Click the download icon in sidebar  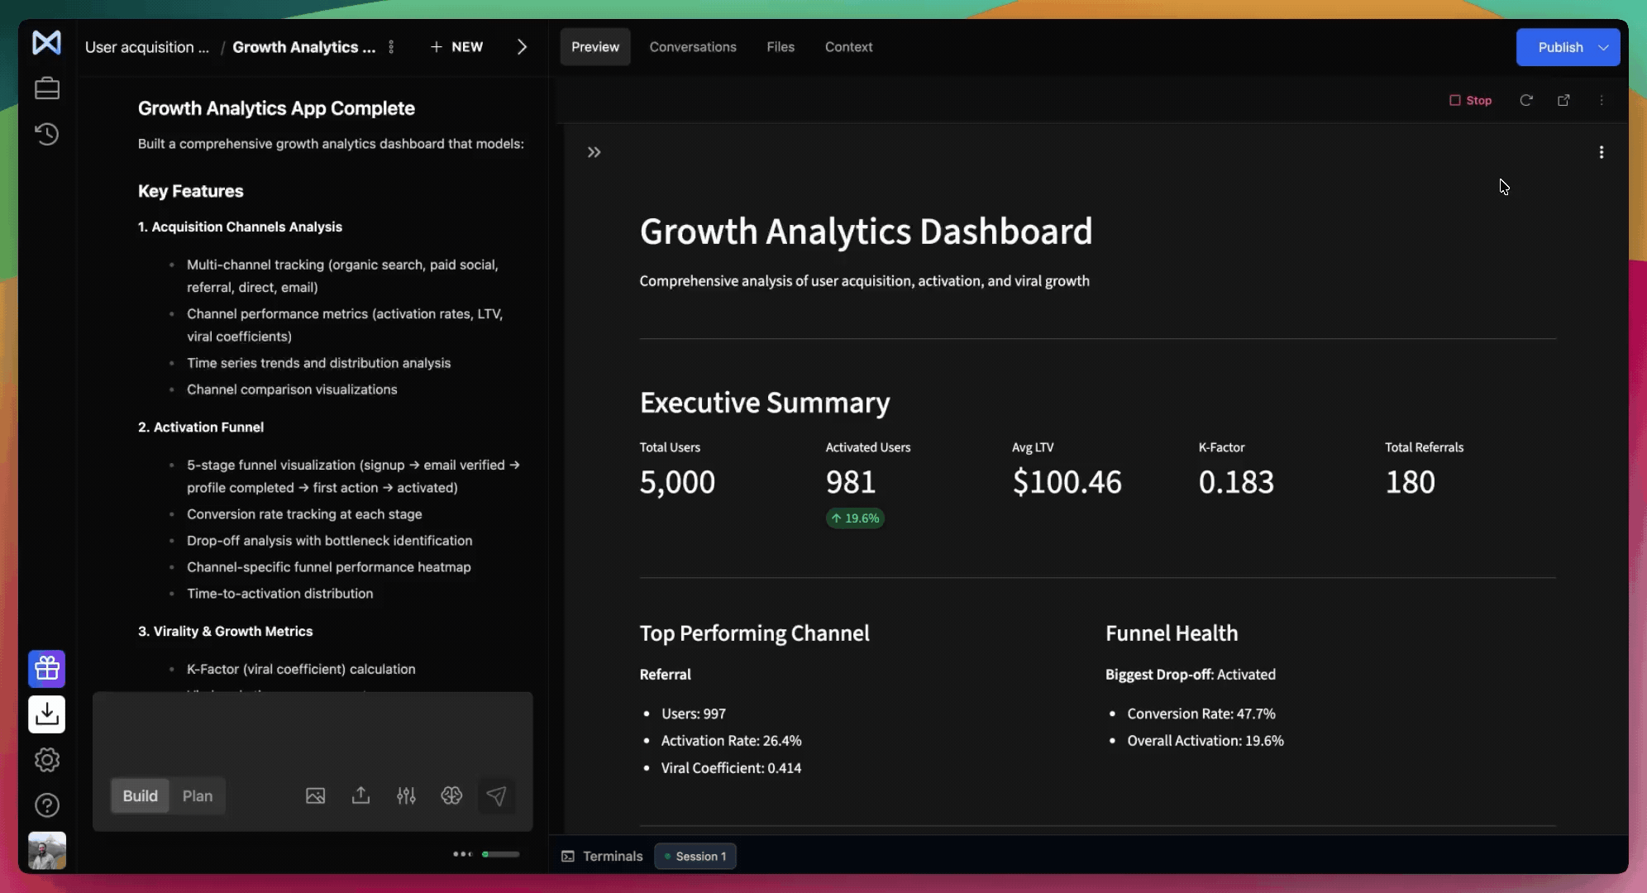click(47, 714)
